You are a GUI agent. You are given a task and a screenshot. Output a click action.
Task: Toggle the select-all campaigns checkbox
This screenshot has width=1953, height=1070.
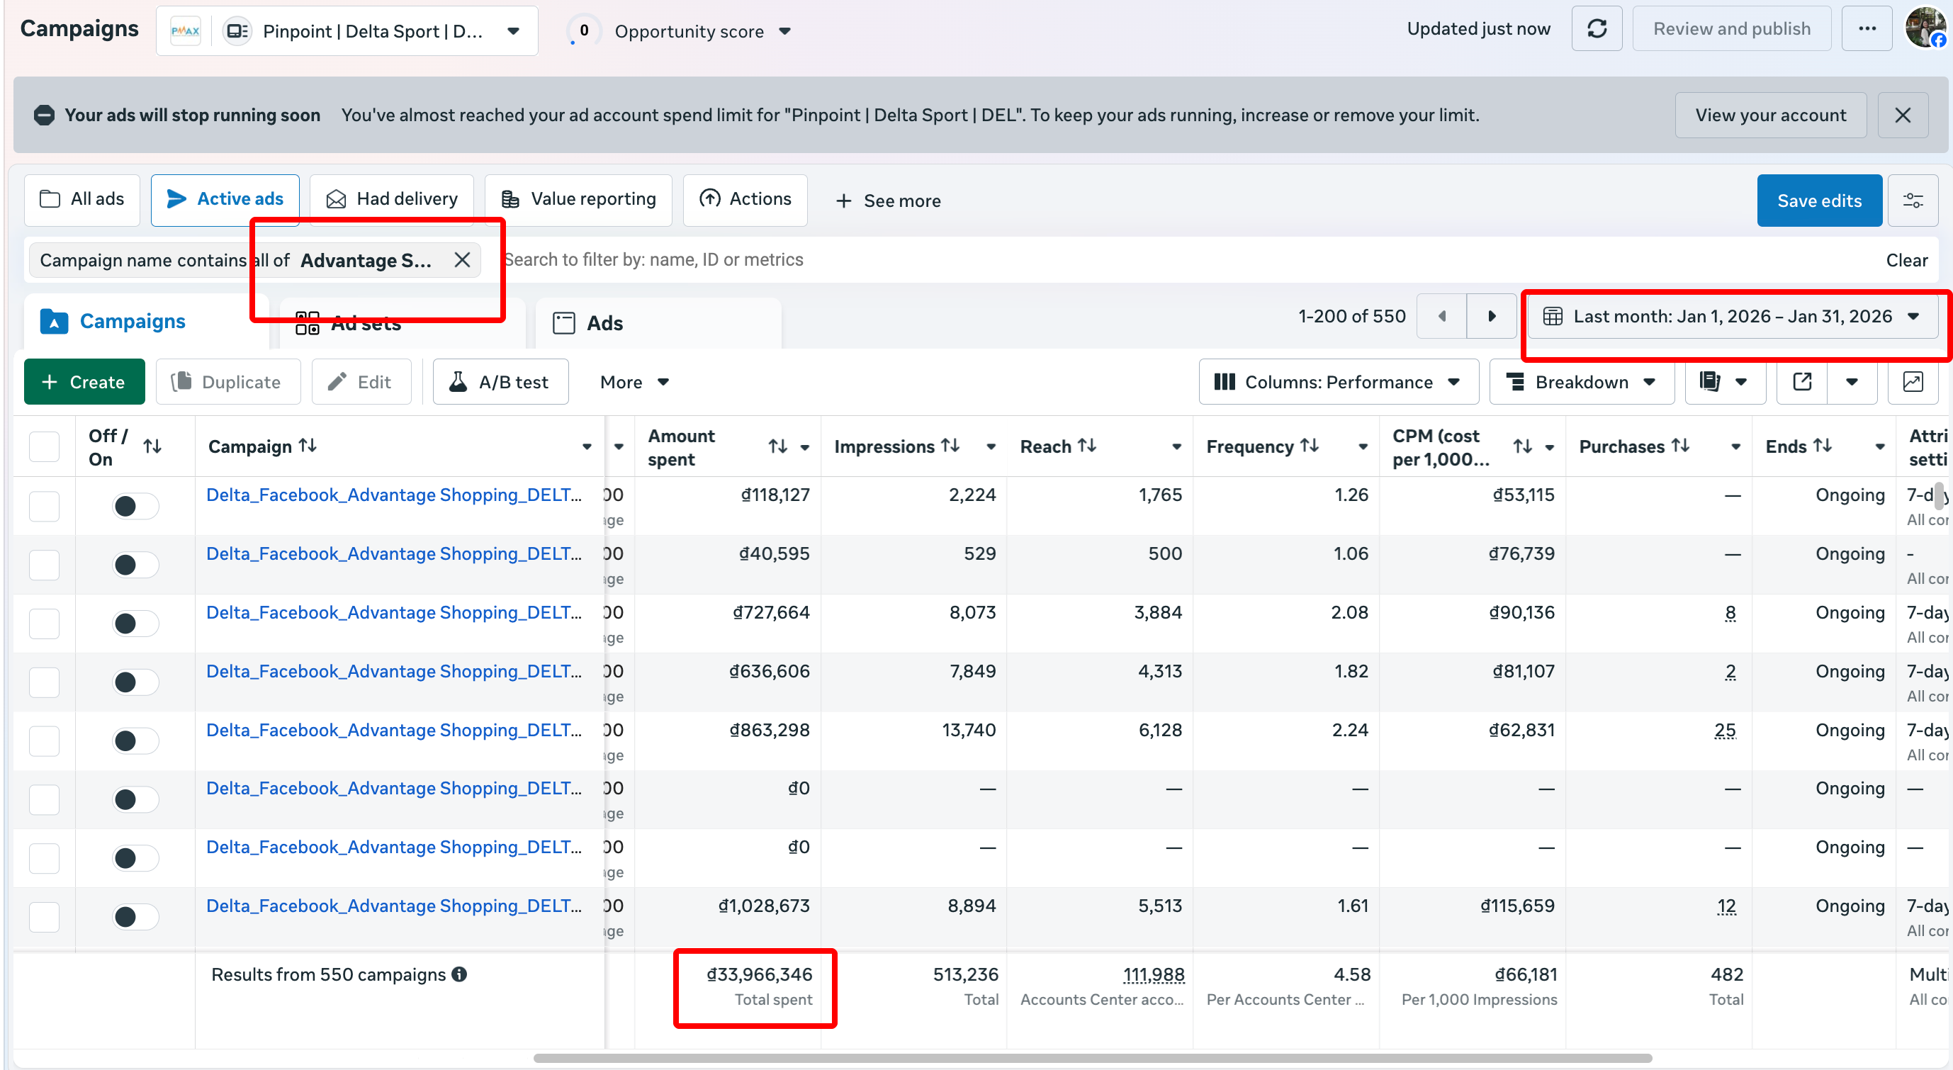pyautogui.click(x=44, y=446)
